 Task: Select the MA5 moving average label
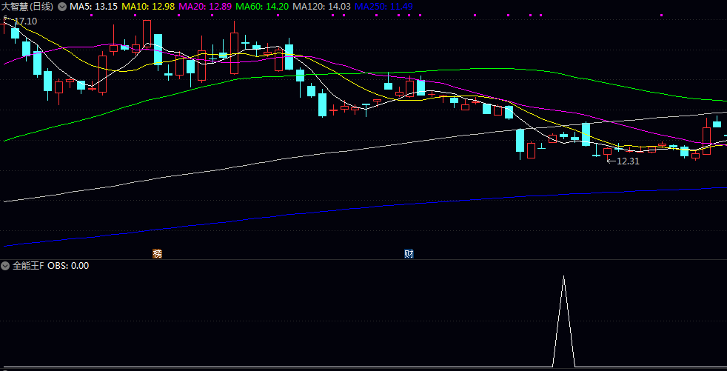tap(93, 7)
